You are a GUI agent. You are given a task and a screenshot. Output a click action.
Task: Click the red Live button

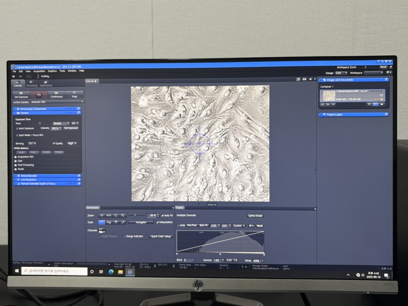click(x=39, y=94)
